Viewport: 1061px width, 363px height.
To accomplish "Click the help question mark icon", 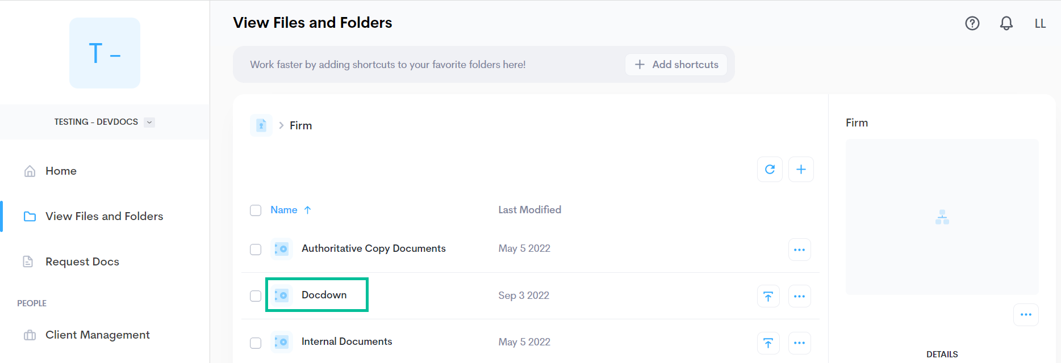I will tap(972, 23).
